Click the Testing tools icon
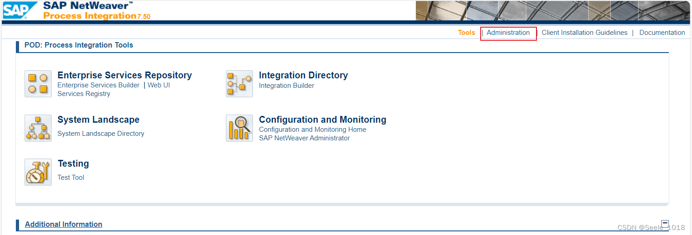The height and width of the screenshot is (235, 692). [x=38, y=172]
